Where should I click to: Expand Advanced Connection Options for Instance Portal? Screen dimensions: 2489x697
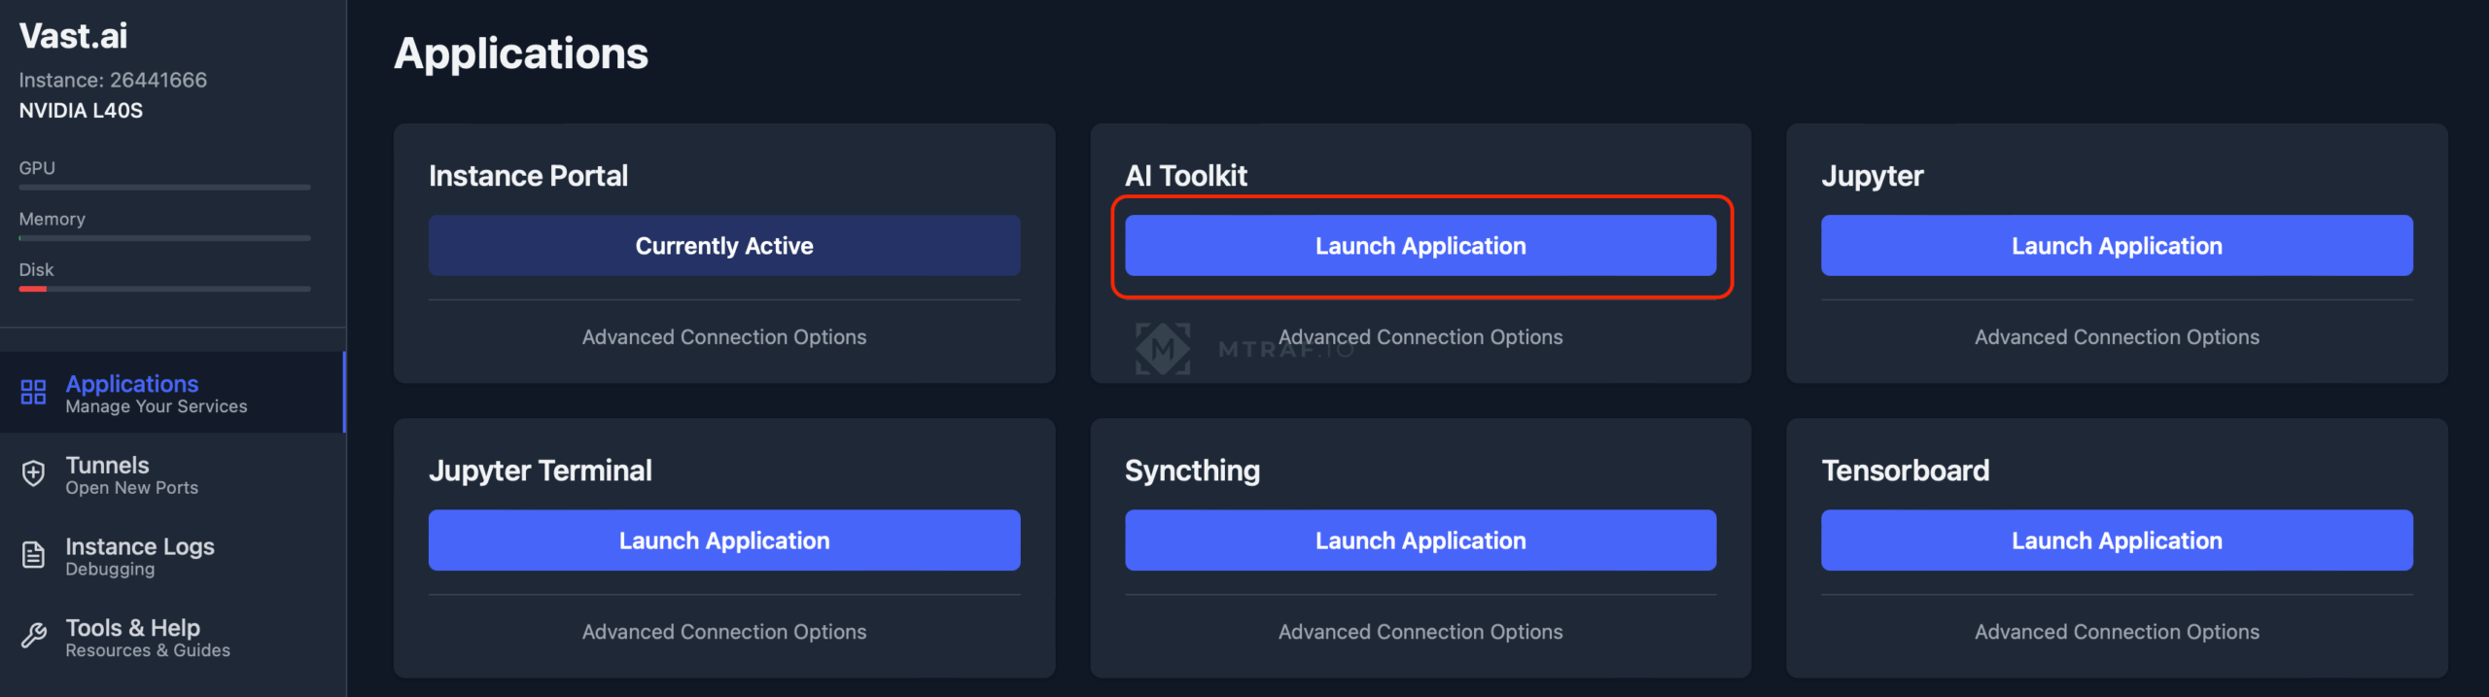(724, 336)
